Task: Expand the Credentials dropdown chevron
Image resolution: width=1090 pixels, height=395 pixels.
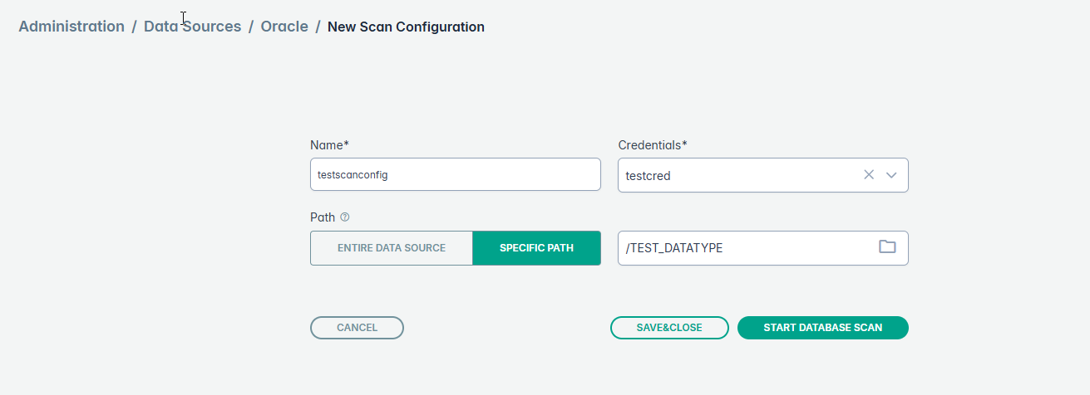Action: [892, 175]
